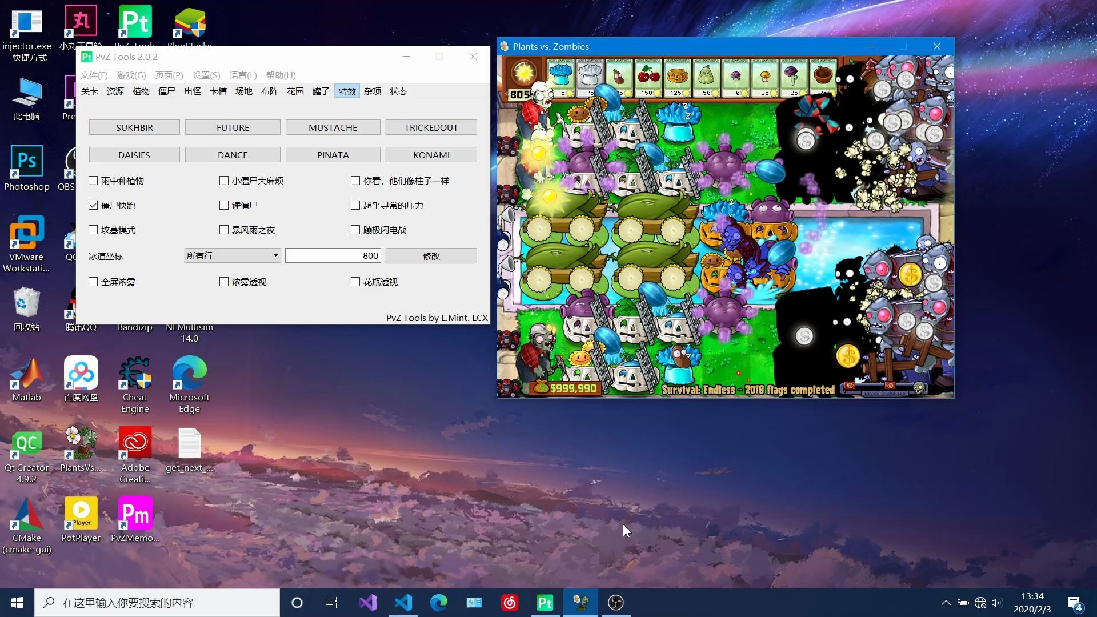The width and height of the screenshot is (1097, 617).
Task: Open 游戏(G) menu in PvZ Tools
Action: 131,75
